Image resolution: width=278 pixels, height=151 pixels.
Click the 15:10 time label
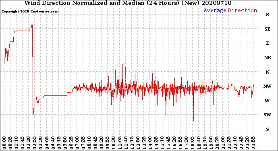pyautogui.click(x=162, y=143)
